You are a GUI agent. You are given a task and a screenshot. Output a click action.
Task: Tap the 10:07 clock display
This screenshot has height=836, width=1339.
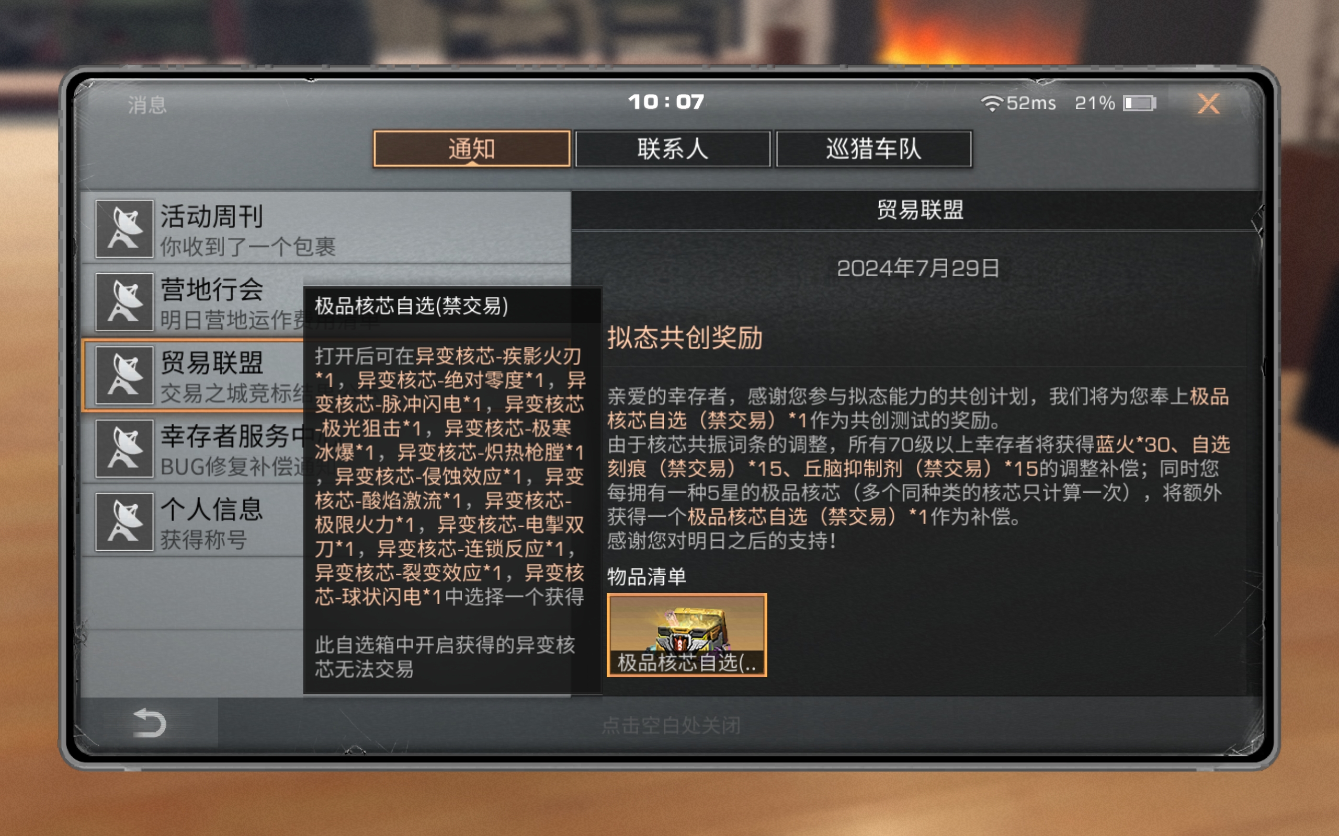pyautogui.click(x=666, y=102)
